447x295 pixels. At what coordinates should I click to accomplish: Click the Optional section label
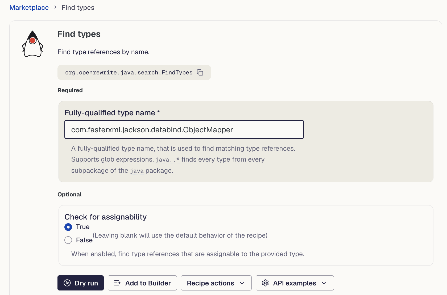click(x=70, y=195)
